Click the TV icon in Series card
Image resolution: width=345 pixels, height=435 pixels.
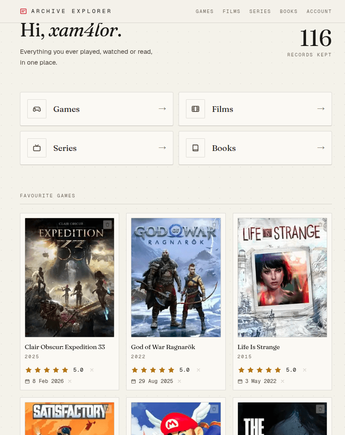tap(37, 148)
